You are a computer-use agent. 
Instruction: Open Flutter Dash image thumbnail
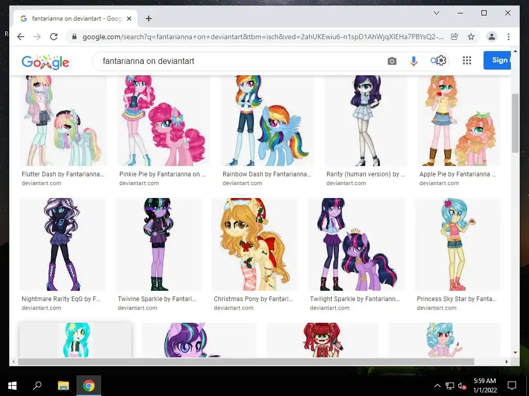pyautogui.click(x=63, y=121)
